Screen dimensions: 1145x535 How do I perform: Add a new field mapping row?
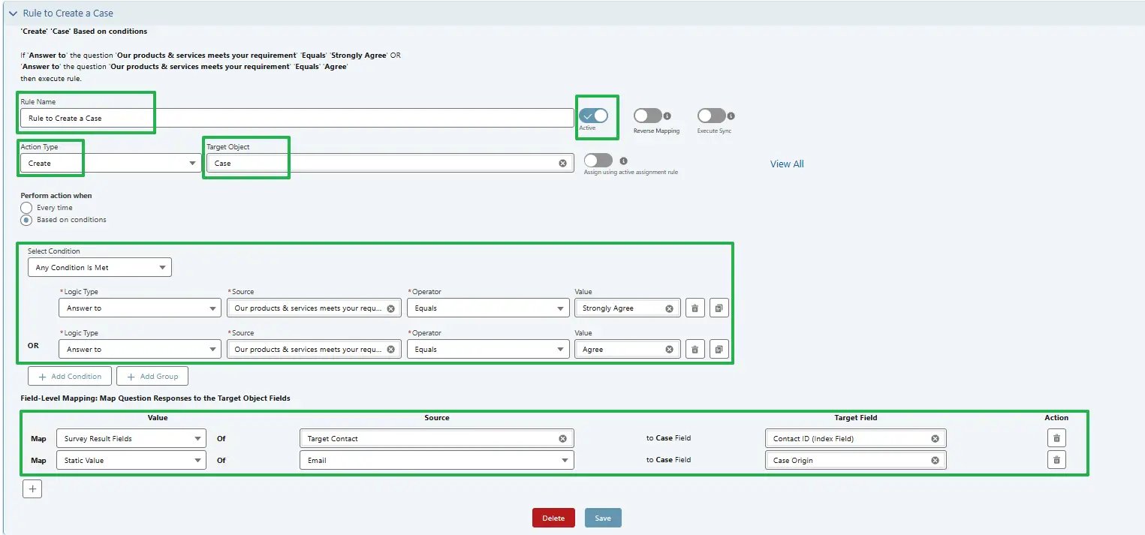32,489
